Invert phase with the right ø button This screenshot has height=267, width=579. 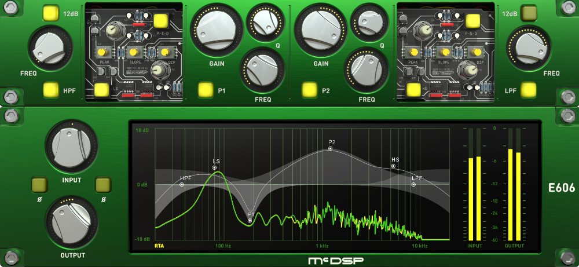(x=104, y=185)
